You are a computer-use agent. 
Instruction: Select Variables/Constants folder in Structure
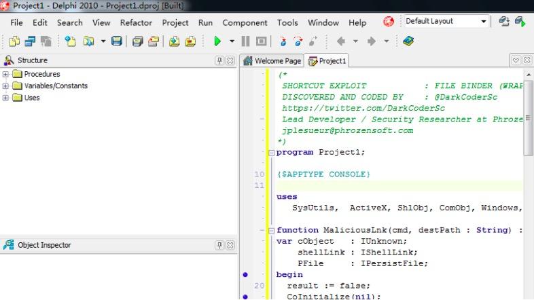(x=50, y=86)
